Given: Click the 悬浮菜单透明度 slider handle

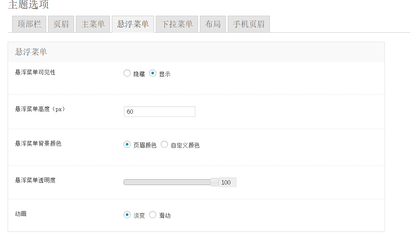Looking at the screenshot, I should (x=215, y=182).
